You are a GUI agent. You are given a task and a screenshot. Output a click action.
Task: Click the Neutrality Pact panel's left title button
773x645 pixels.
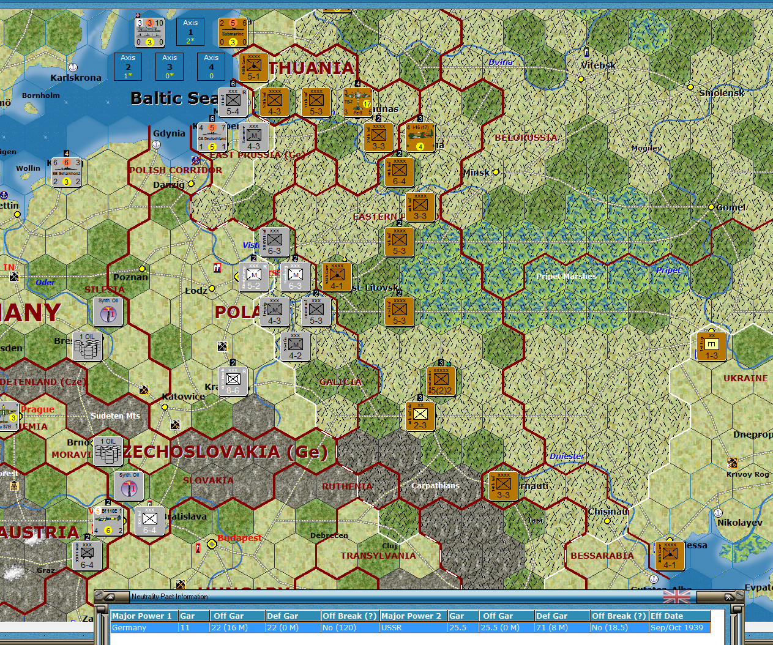[109, 597]
